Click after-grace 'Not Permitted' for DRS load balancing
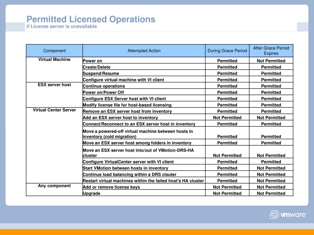The image size is (314, 235). (x=271, y=174)
